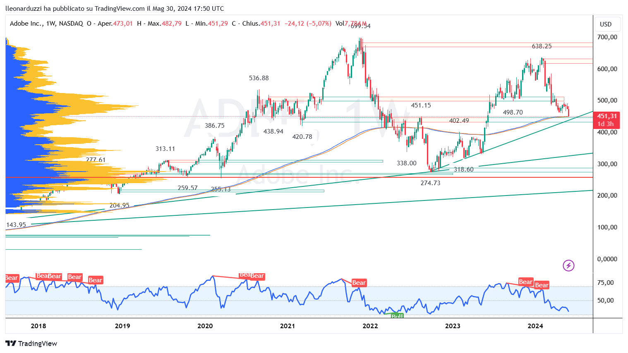628x353 pixels.
Task: Click the Bear label near late 2021 RSI
Action: click(x=359, y=283)
